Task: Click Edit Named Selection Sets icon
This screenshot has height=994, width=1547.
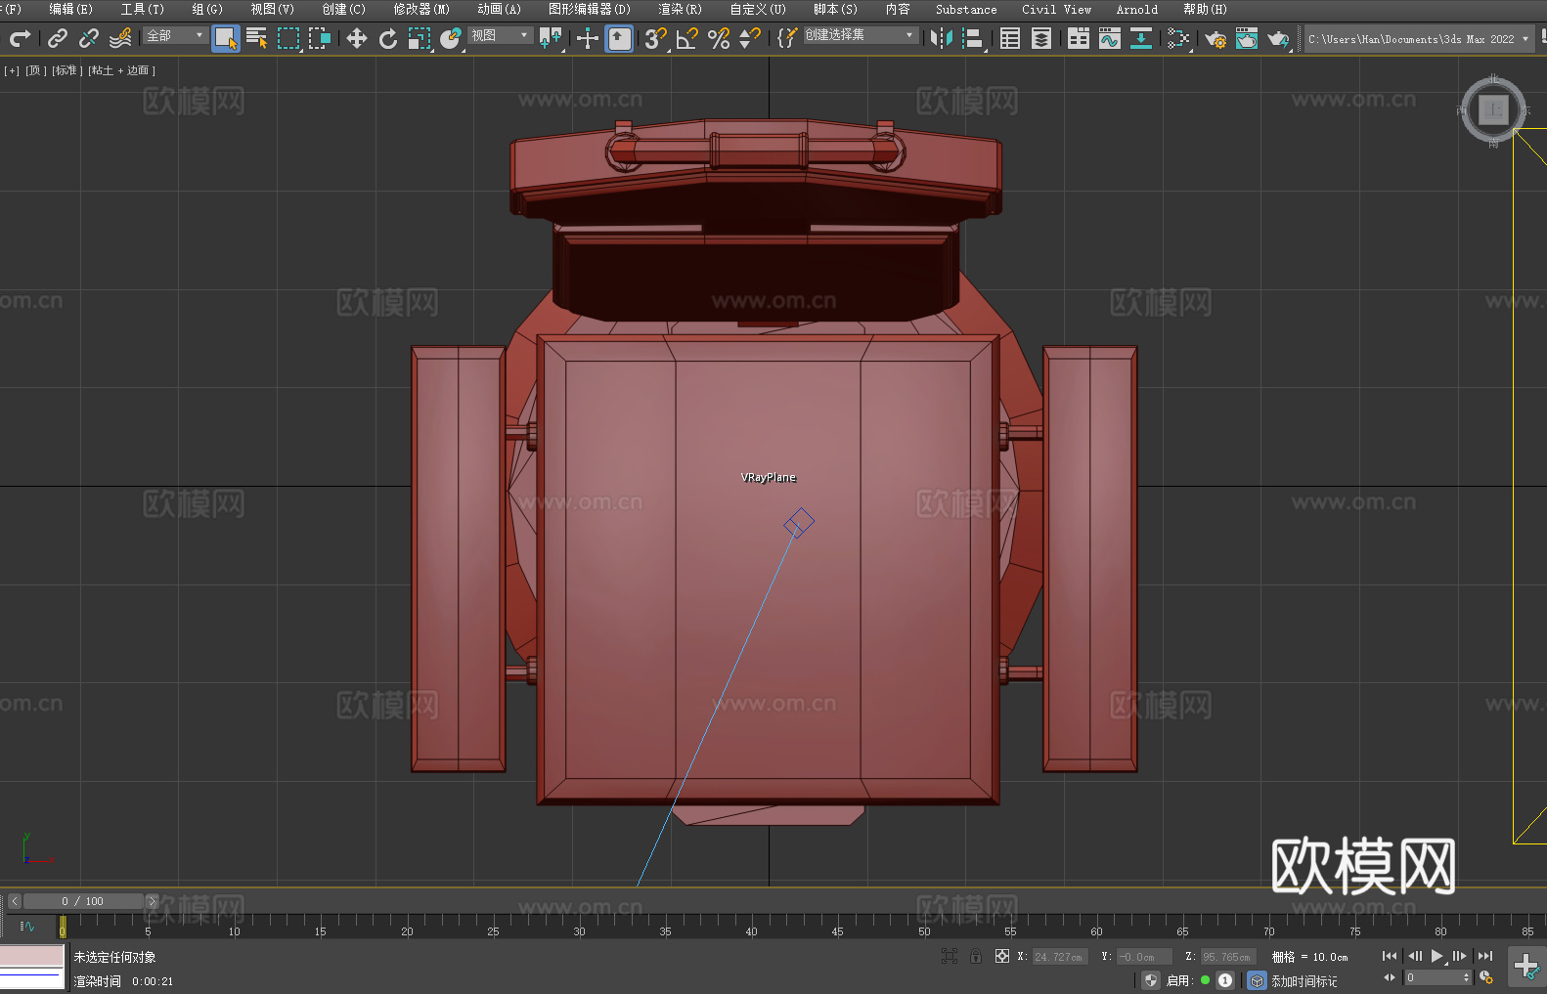Action: click(787, 38)
